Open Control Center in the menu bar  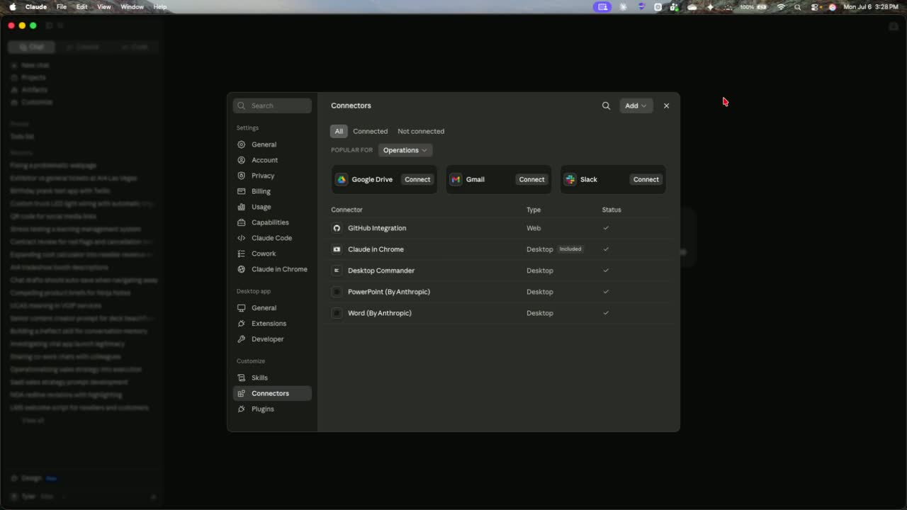pos(815,6)
